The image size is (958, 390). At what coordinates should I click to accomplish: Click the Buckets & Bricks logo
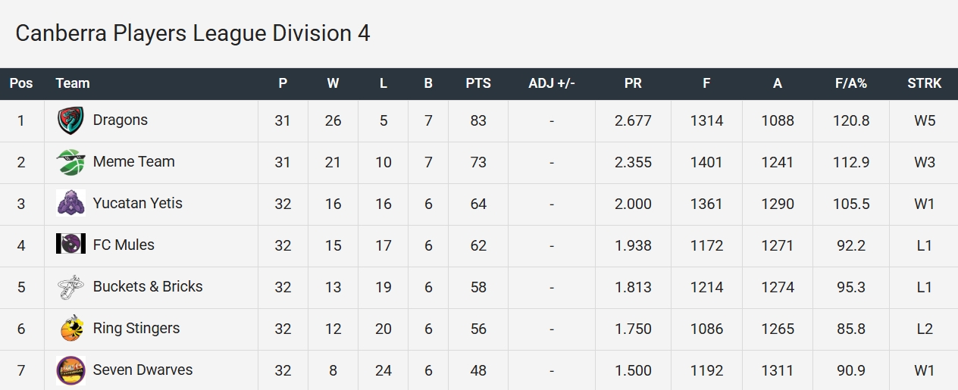(x=70, y=287)
